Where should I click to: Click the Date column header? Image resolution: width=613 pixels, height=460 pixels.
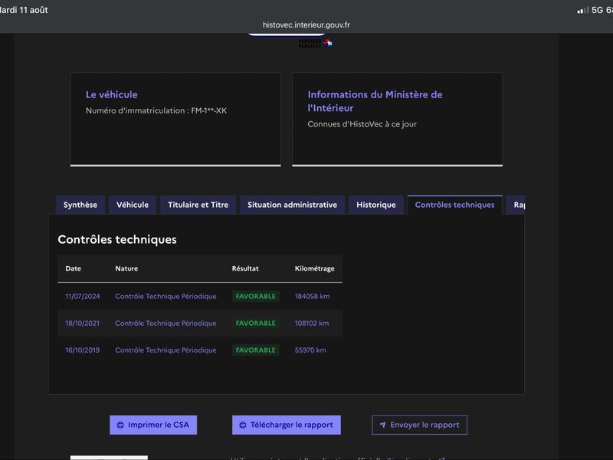(x=73, y=269)
